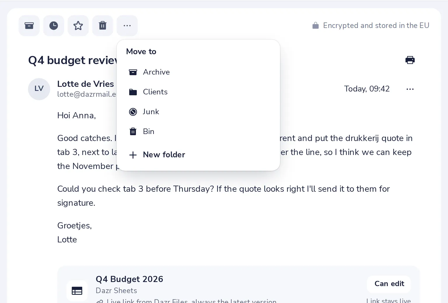Viewport: 448px width, 303px height.
Task: Click the Encrypted and stored in the EU text
Action: (x=376, y=26)
